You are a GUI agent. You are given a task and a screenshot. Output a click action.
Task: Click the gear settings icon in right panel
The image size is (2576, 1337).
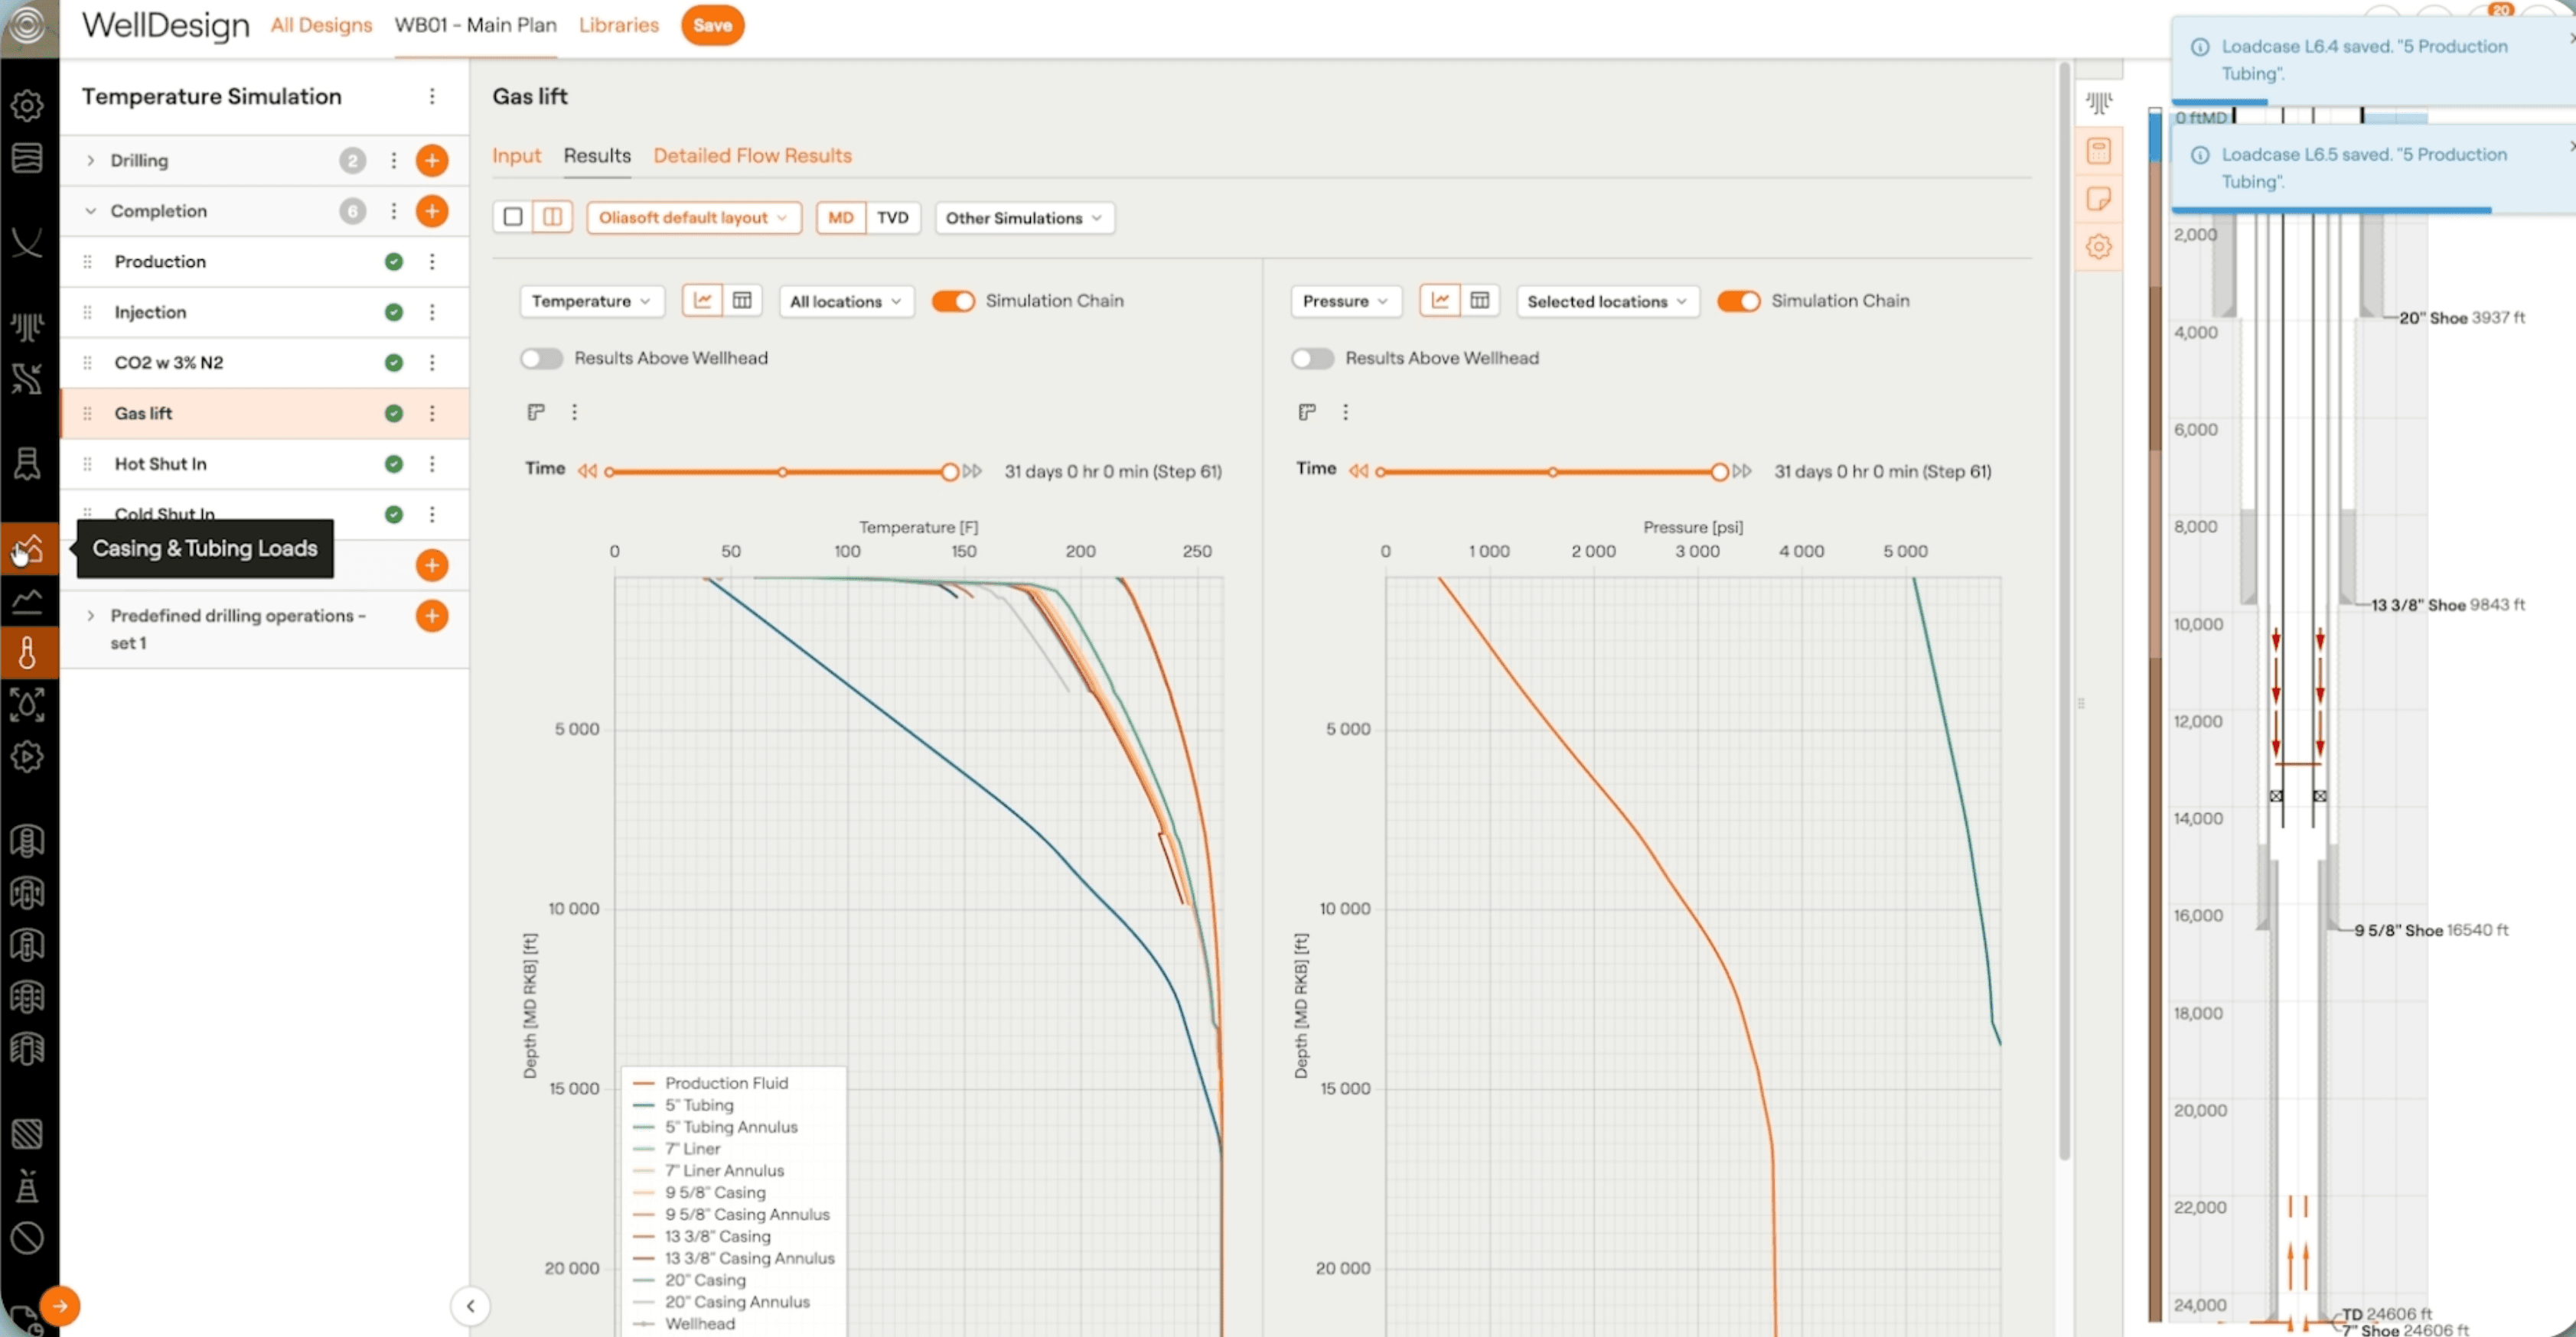point(2098,246)
